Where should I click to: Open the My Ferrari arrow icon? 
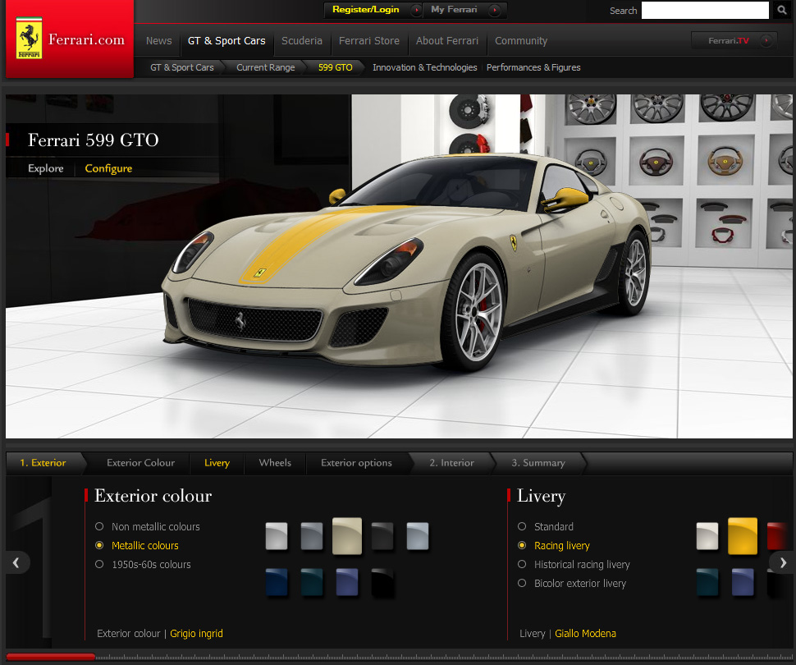(493, 11)
